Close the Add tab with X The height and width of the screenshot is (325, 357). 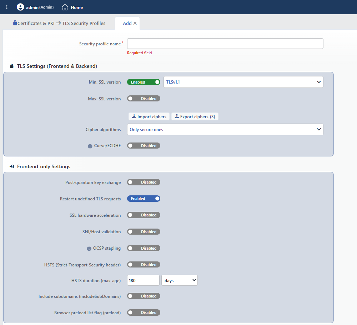pyautogui.click(x=135, y=23)
